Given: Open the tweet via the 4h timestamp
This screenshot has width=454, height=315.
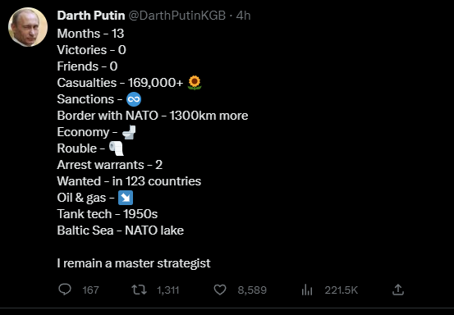Looking at the screenshot, I should (243, 16).
